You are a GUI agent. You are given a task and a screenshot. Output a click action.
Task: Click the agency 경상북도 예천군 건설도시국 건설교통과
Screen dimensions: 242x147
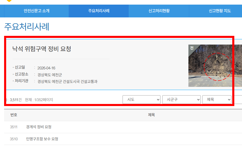coord(67,81)
